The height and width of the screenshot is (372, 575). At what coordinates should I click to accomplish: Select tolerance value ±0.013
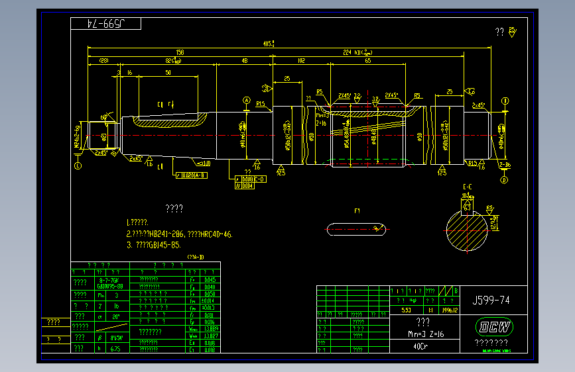click(208, 308)
